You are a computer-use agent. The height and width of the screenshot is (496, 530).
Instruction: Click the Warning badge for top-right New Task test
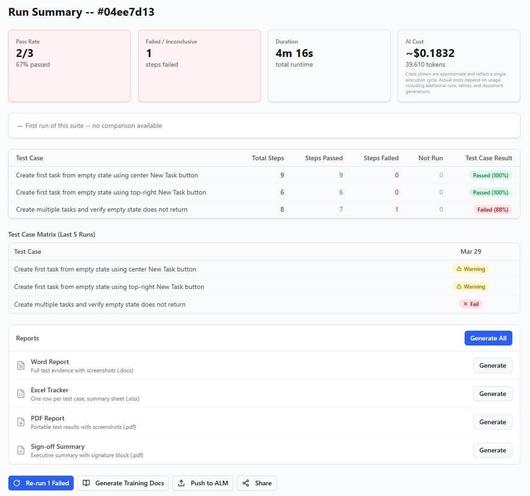click(471, 286)
